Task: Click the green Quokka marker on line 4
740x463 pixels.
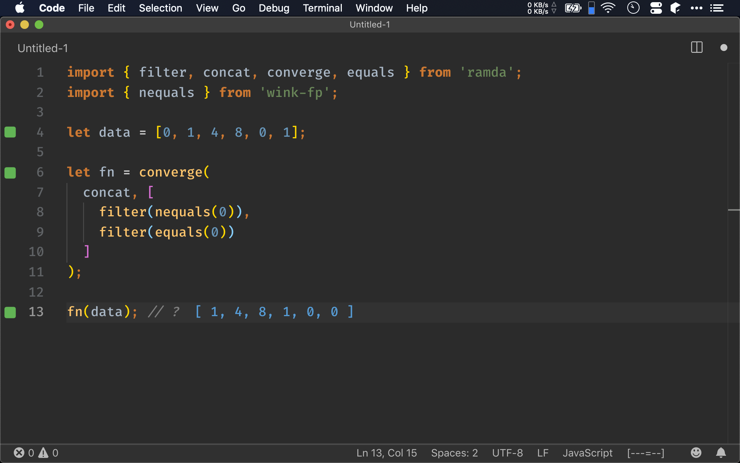Action: tap(10, 132)
